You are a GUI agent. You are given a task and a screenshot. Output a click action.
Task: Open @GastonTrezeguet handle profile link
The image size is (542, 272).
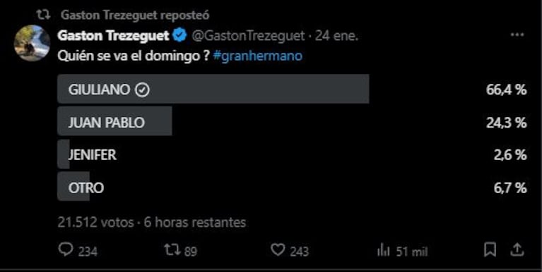248,35
